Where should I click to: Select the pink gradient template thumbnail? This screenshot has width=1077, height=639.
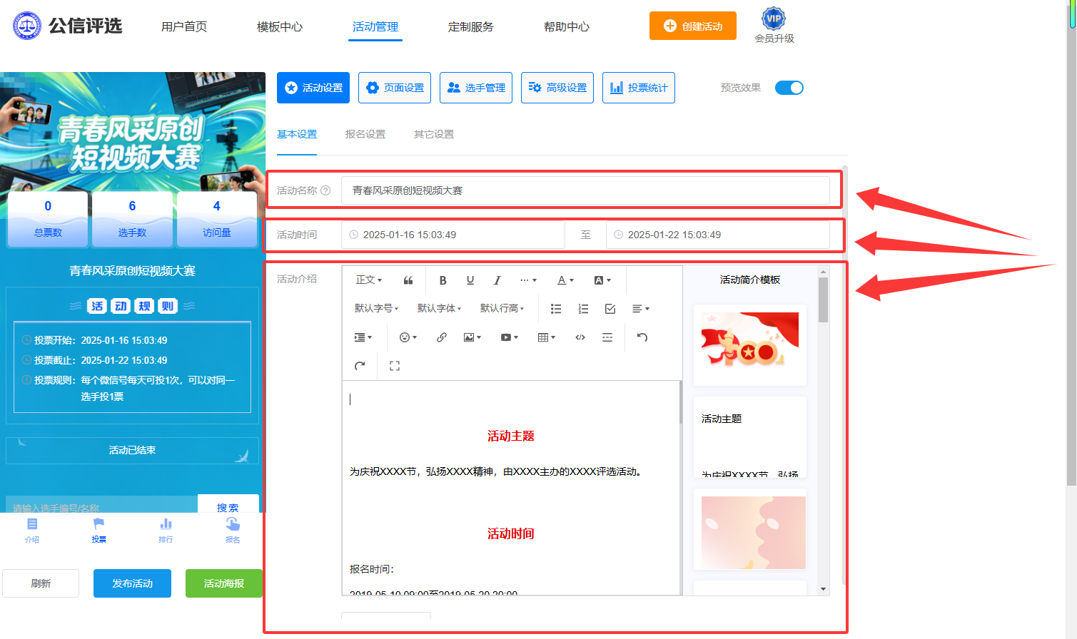click(x=750, y=529)
